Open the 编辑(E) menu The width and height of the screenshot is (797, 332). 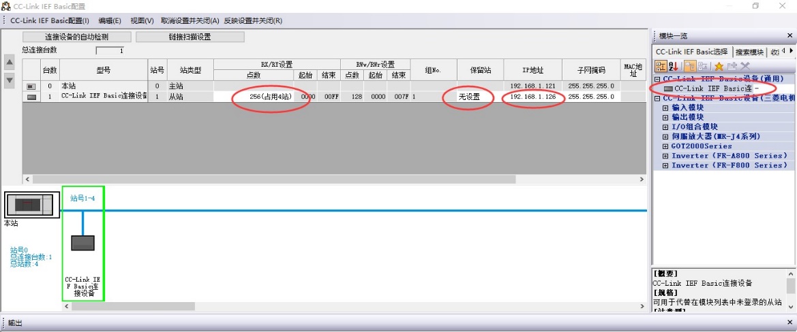tap(110, 21)
